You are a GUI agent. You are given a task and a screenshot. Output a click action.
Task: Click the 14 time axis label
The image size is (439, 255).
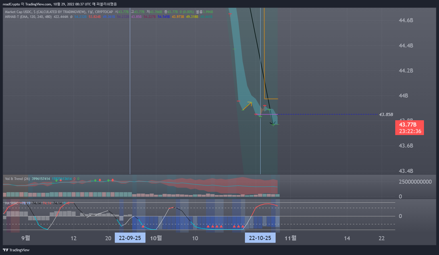click(347, 238)
